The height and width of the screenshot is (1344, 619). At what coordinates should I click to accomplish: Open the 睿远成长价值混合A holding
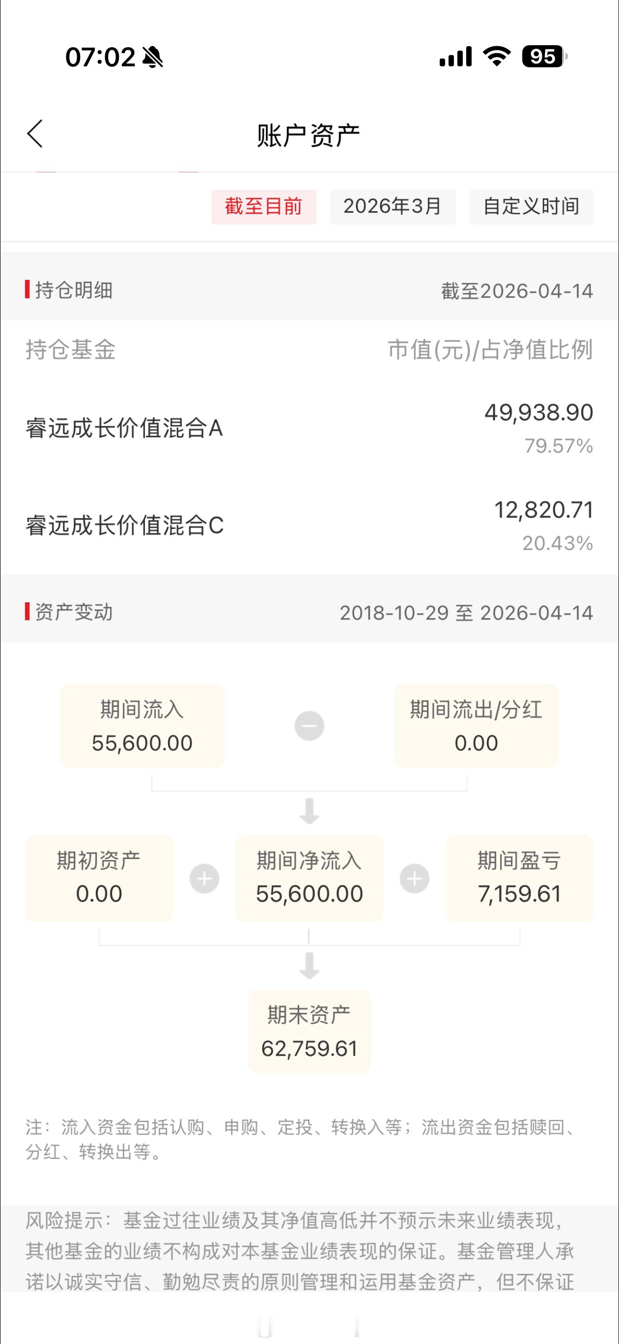tap(309, 428)
